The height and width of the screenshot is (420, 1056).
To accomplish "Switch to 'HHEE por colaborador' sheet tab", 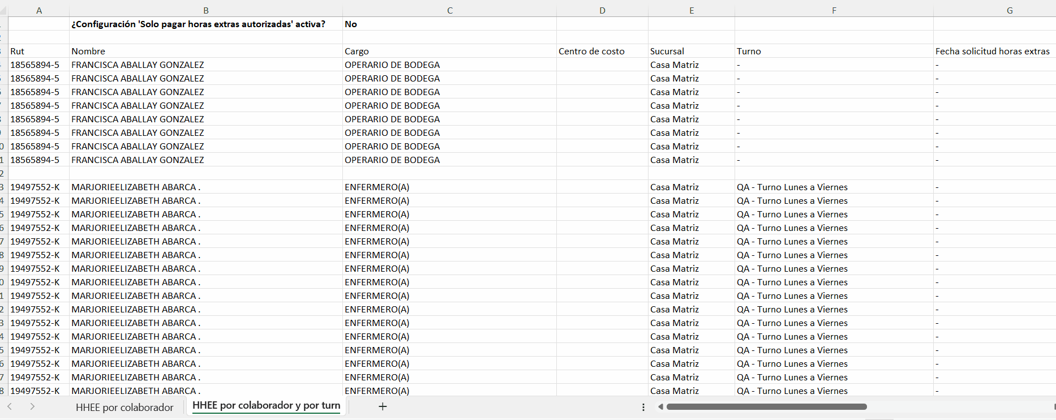I will pyautogui.click(x=125, y=408).
